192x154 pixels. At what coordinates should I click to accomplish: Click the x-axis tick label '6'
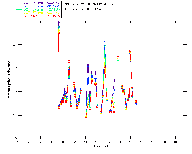[29, 142]
